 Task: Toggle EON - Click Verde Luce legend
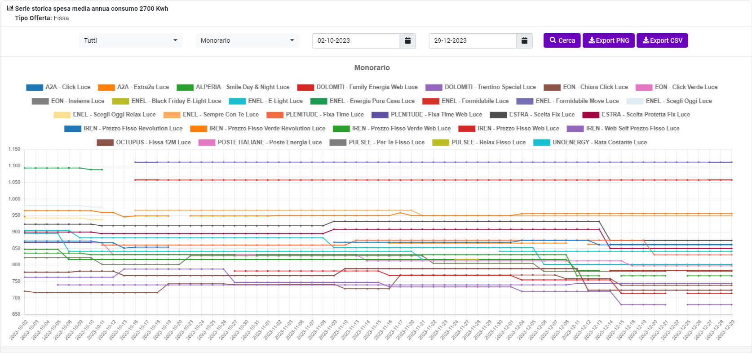pos(677,87)
